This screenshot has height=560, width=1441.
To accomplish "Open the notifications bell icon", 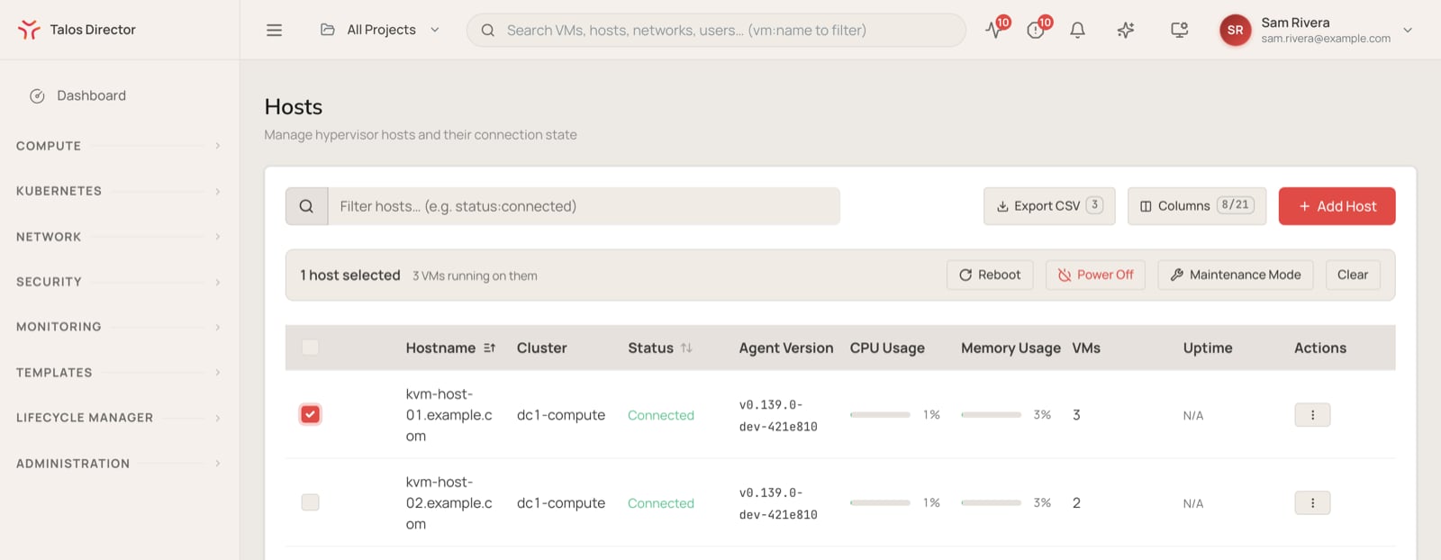I will tap(1077, 30).
